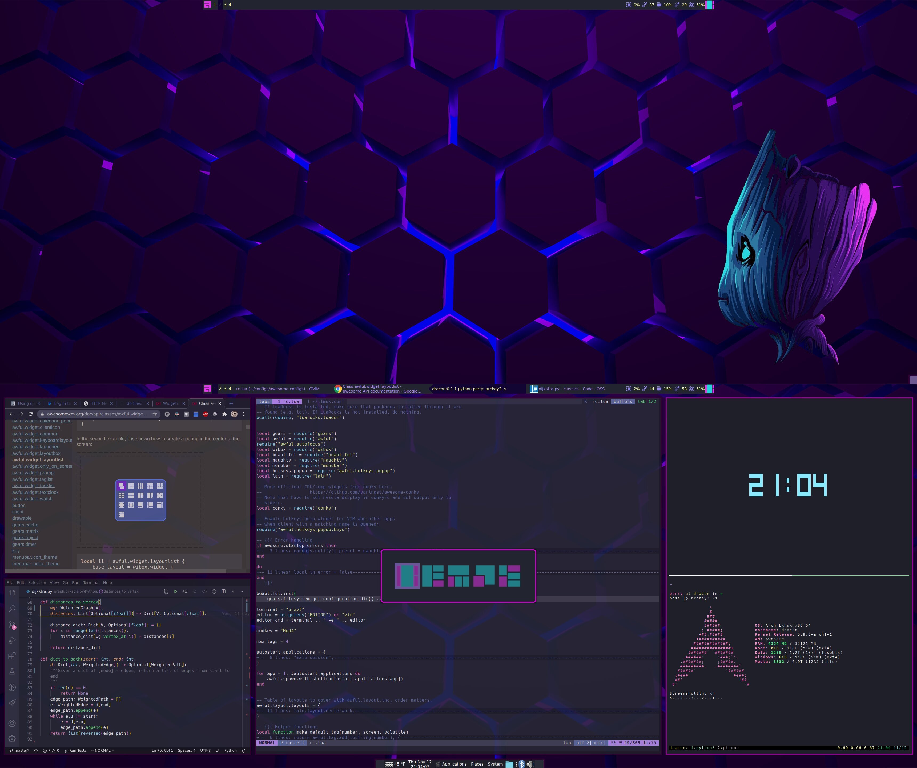Open Python language mode selector
This screenshot has width=917, height=768.
231,750
